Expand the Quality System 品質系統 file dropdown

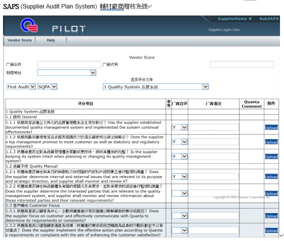[155, 86]
